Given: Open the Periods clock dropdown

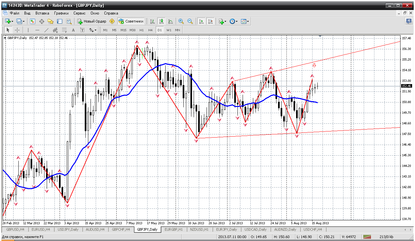Looking at the screenshot, I should pos(234,21).
